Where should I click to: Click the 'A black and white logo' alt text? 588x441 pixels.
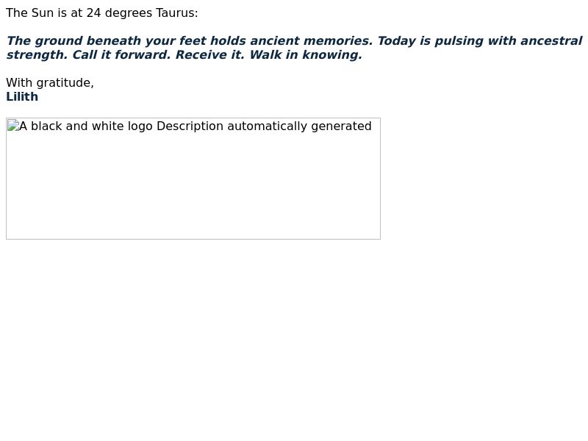click(86, 126)
